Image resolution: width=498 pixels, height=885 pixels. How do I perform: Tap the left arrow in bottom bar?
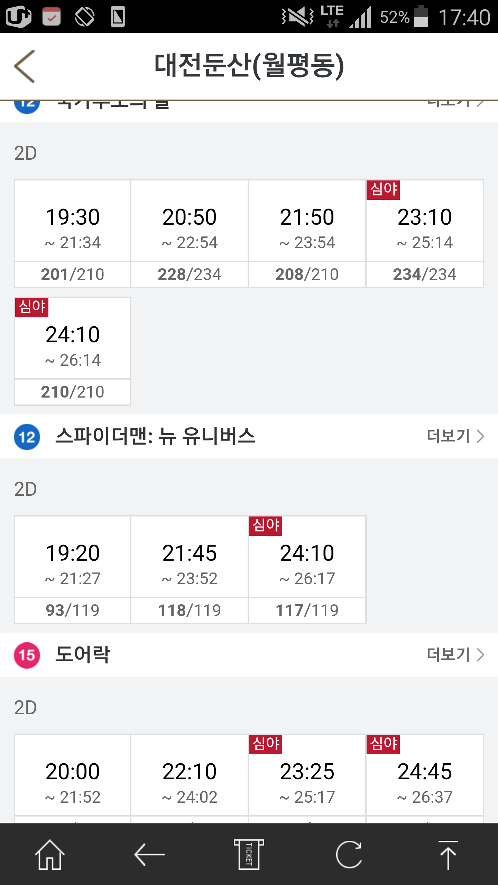tap(149, 855)
